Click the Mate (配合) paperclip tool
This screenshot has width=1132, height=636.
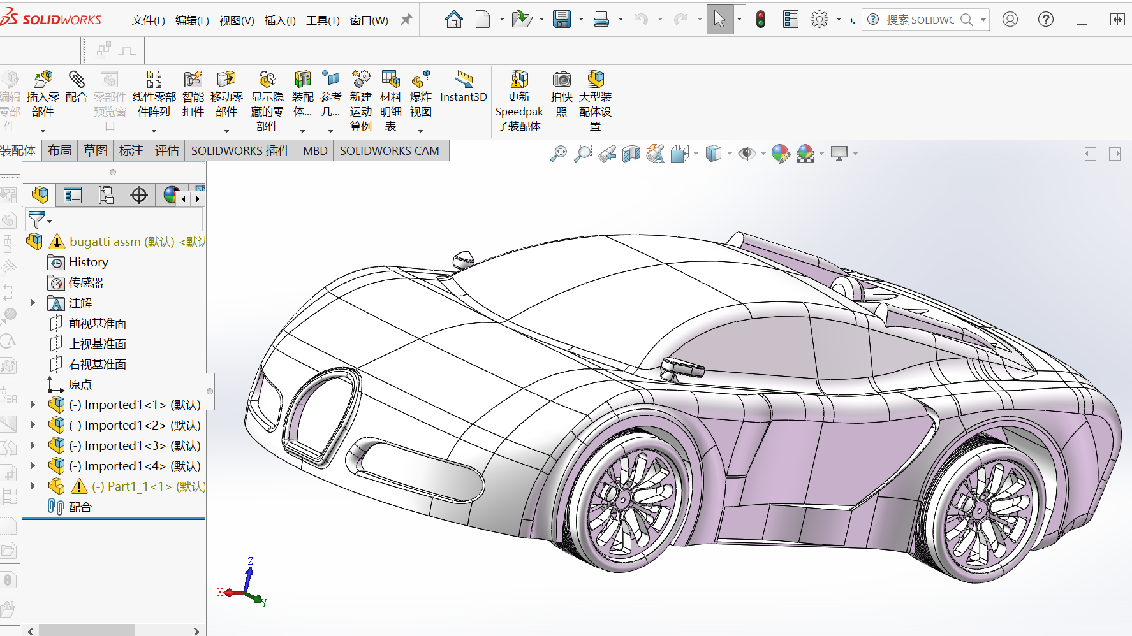pos(76,87)
